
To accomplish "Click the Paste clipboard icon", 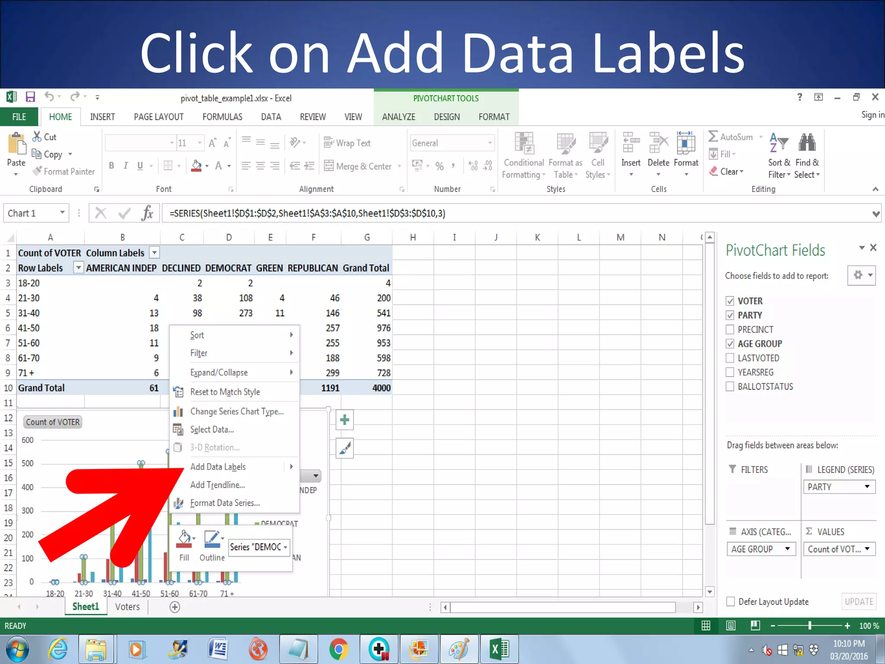I will click(16, 144).
